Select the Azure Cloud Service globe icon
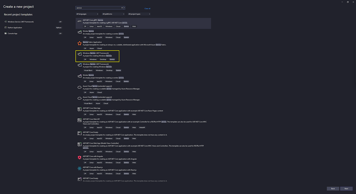This screenshot has width=356, height=194. [79, 87]
